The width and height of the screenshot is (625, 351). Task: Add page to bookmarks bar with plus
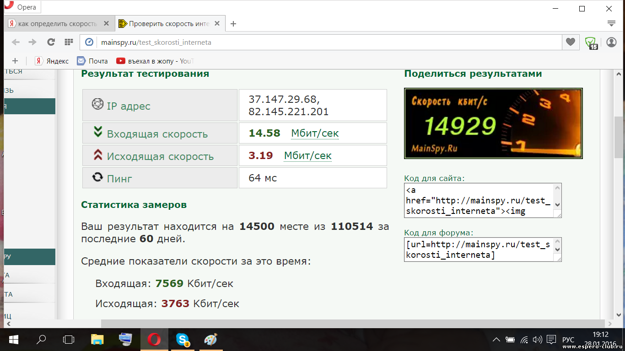15,61
